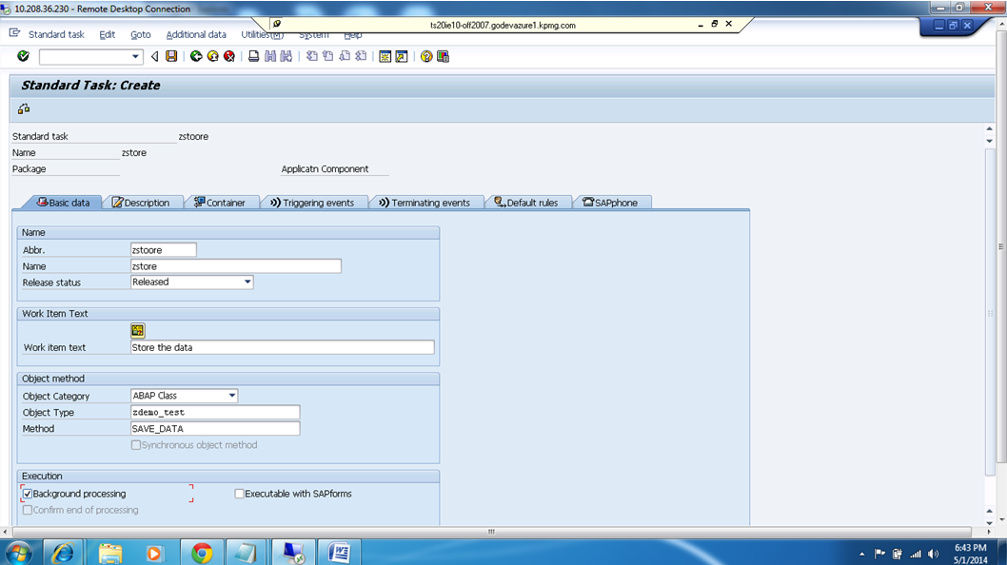1007x565 pixels.
Task: Click the Work item text editor icon
Action: point(137,330)
